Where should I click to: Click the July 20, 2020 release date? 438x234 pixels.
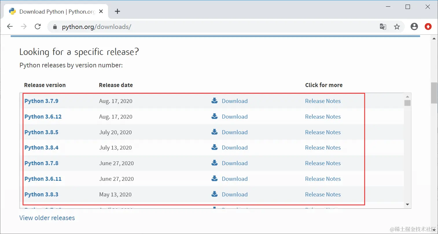115,132
